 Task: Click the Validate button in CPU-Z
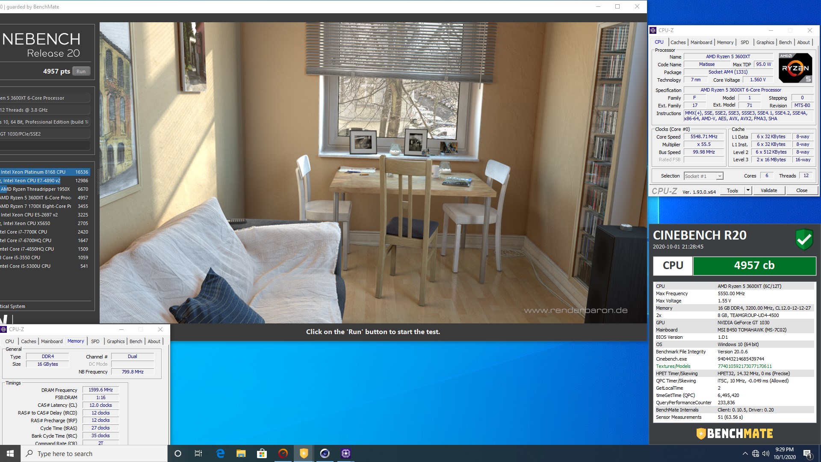click(769, 191)
